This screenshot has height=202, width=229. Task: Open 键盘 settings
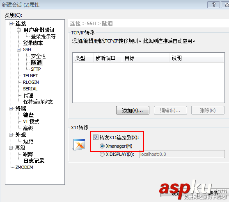(28, 115)
